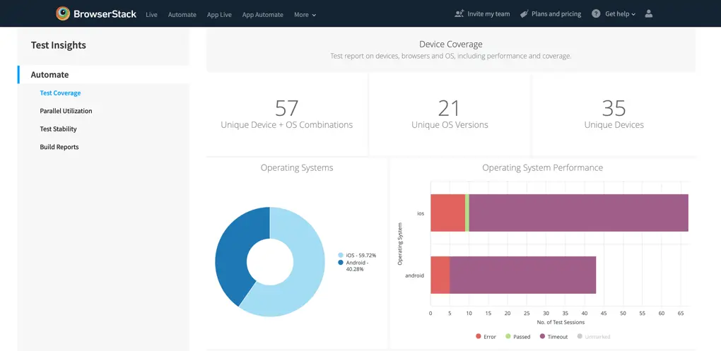Click the Android segment of donut chart

coord(230,254)
